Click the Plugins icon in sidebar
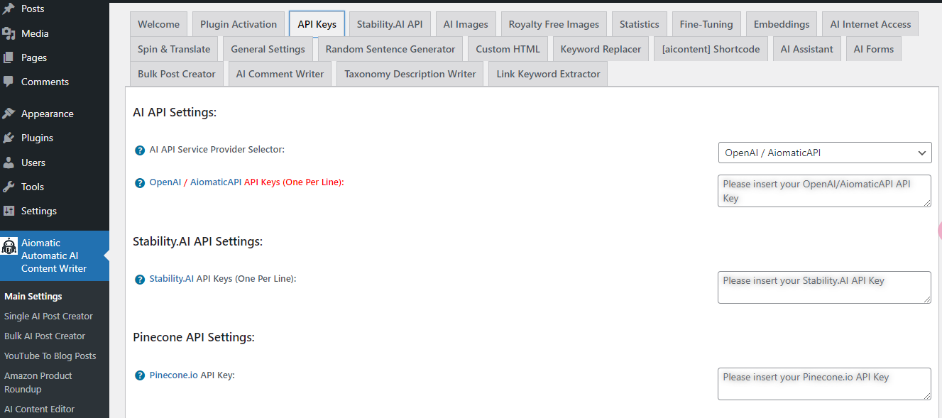The height and width of the screenshot is (418, 942). pyautogui.click(x=10, y=138)
